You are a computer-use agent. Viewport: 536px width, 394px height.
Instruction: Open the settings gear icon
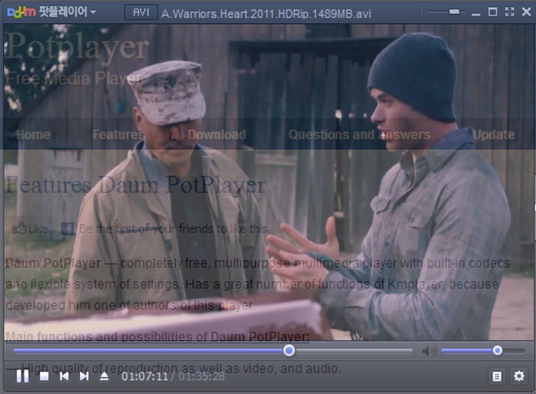click(519, 377)
